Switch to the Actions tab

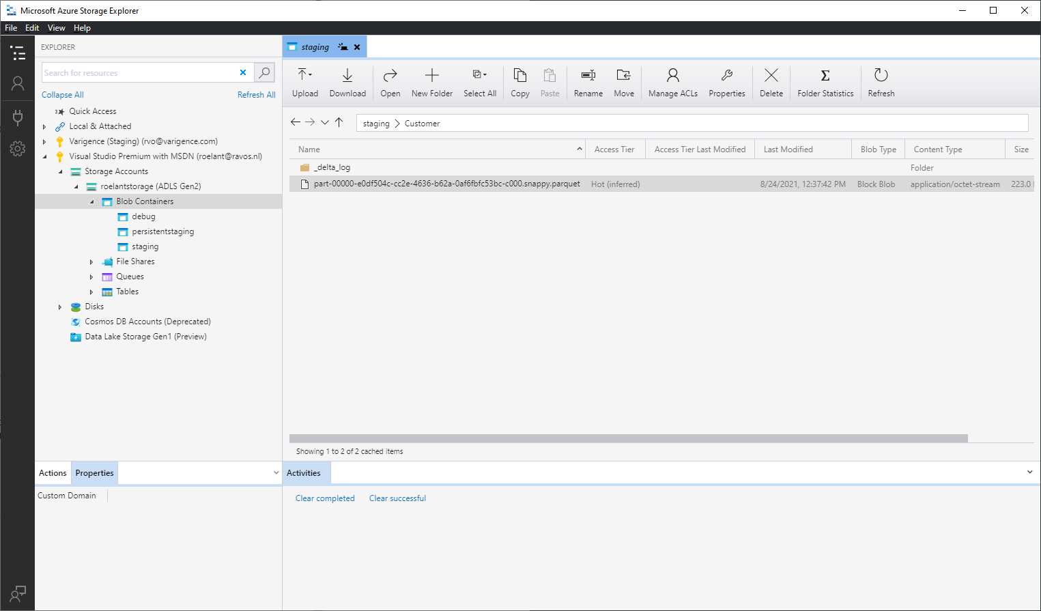(53, 473)
